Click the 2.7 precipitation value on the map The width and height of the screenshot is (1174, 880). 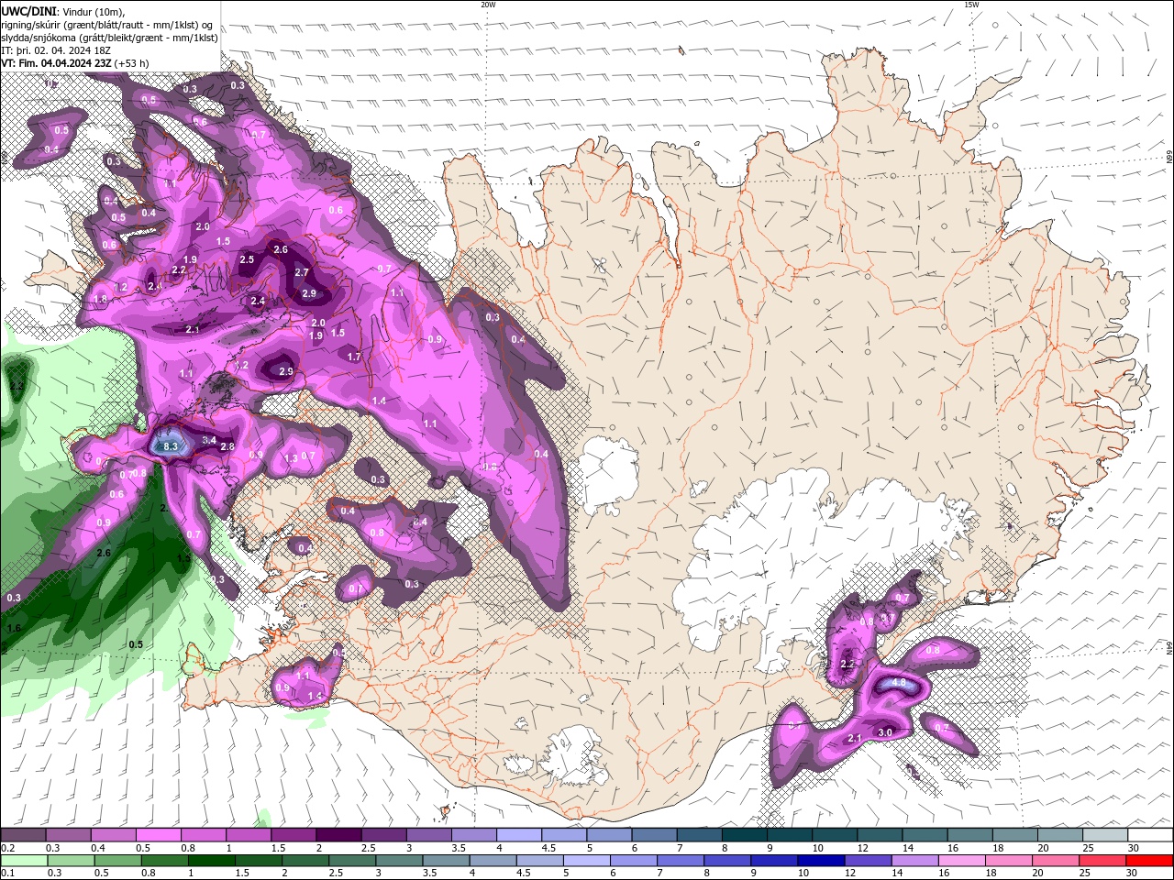302,272
